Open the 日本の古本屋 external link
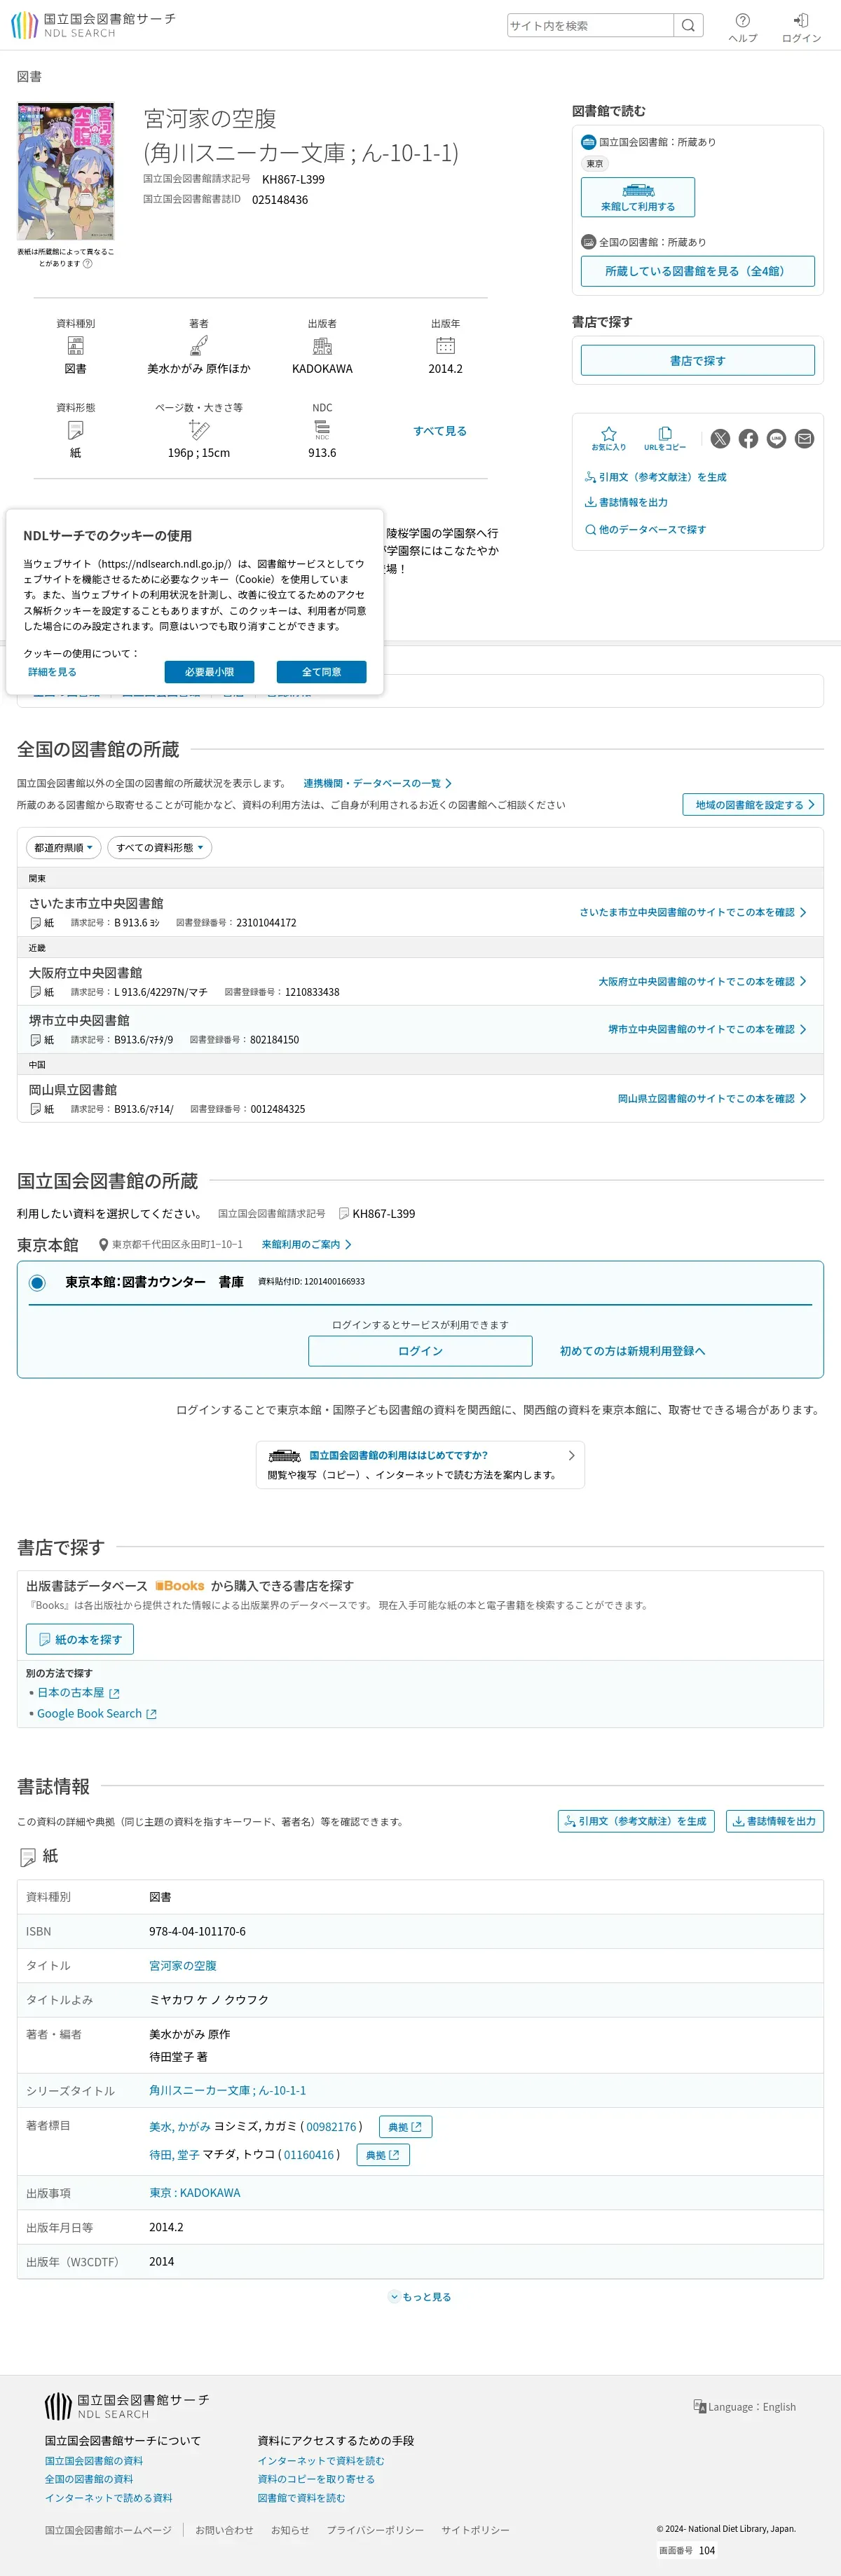 pos(78,1692)
